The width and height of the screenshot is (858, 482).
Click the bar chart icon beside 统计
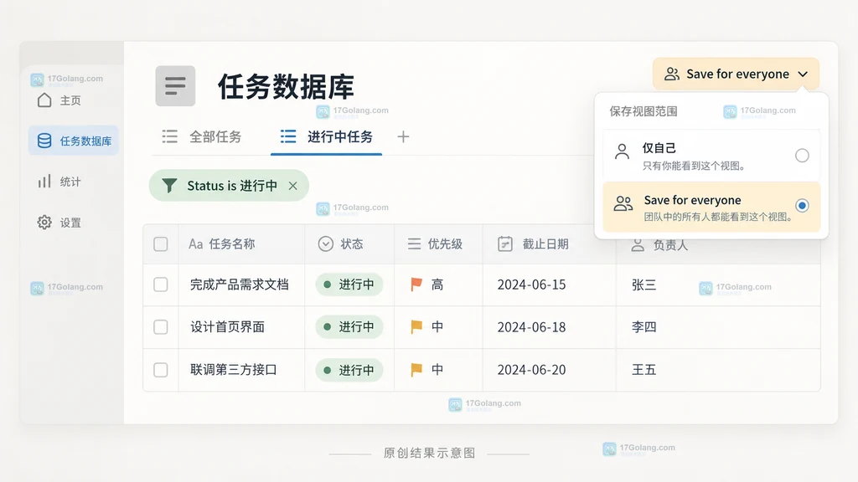(x=44, y=182)
